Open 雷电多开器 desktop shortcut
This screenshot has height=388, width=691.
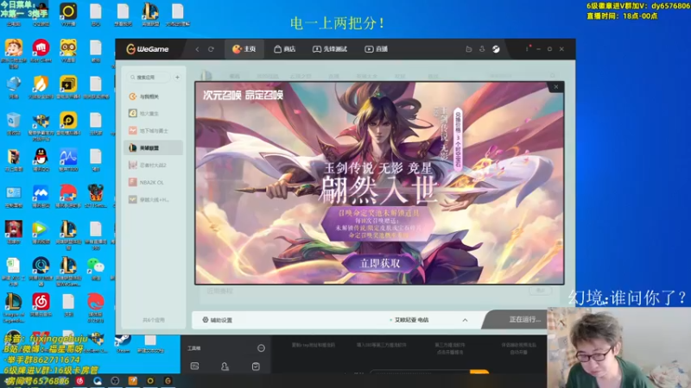click(68, 87)
